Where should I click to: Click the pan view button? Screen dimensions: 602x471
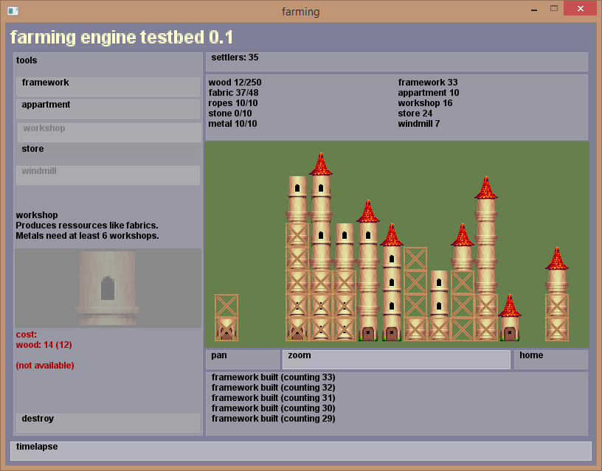[242, 359]
